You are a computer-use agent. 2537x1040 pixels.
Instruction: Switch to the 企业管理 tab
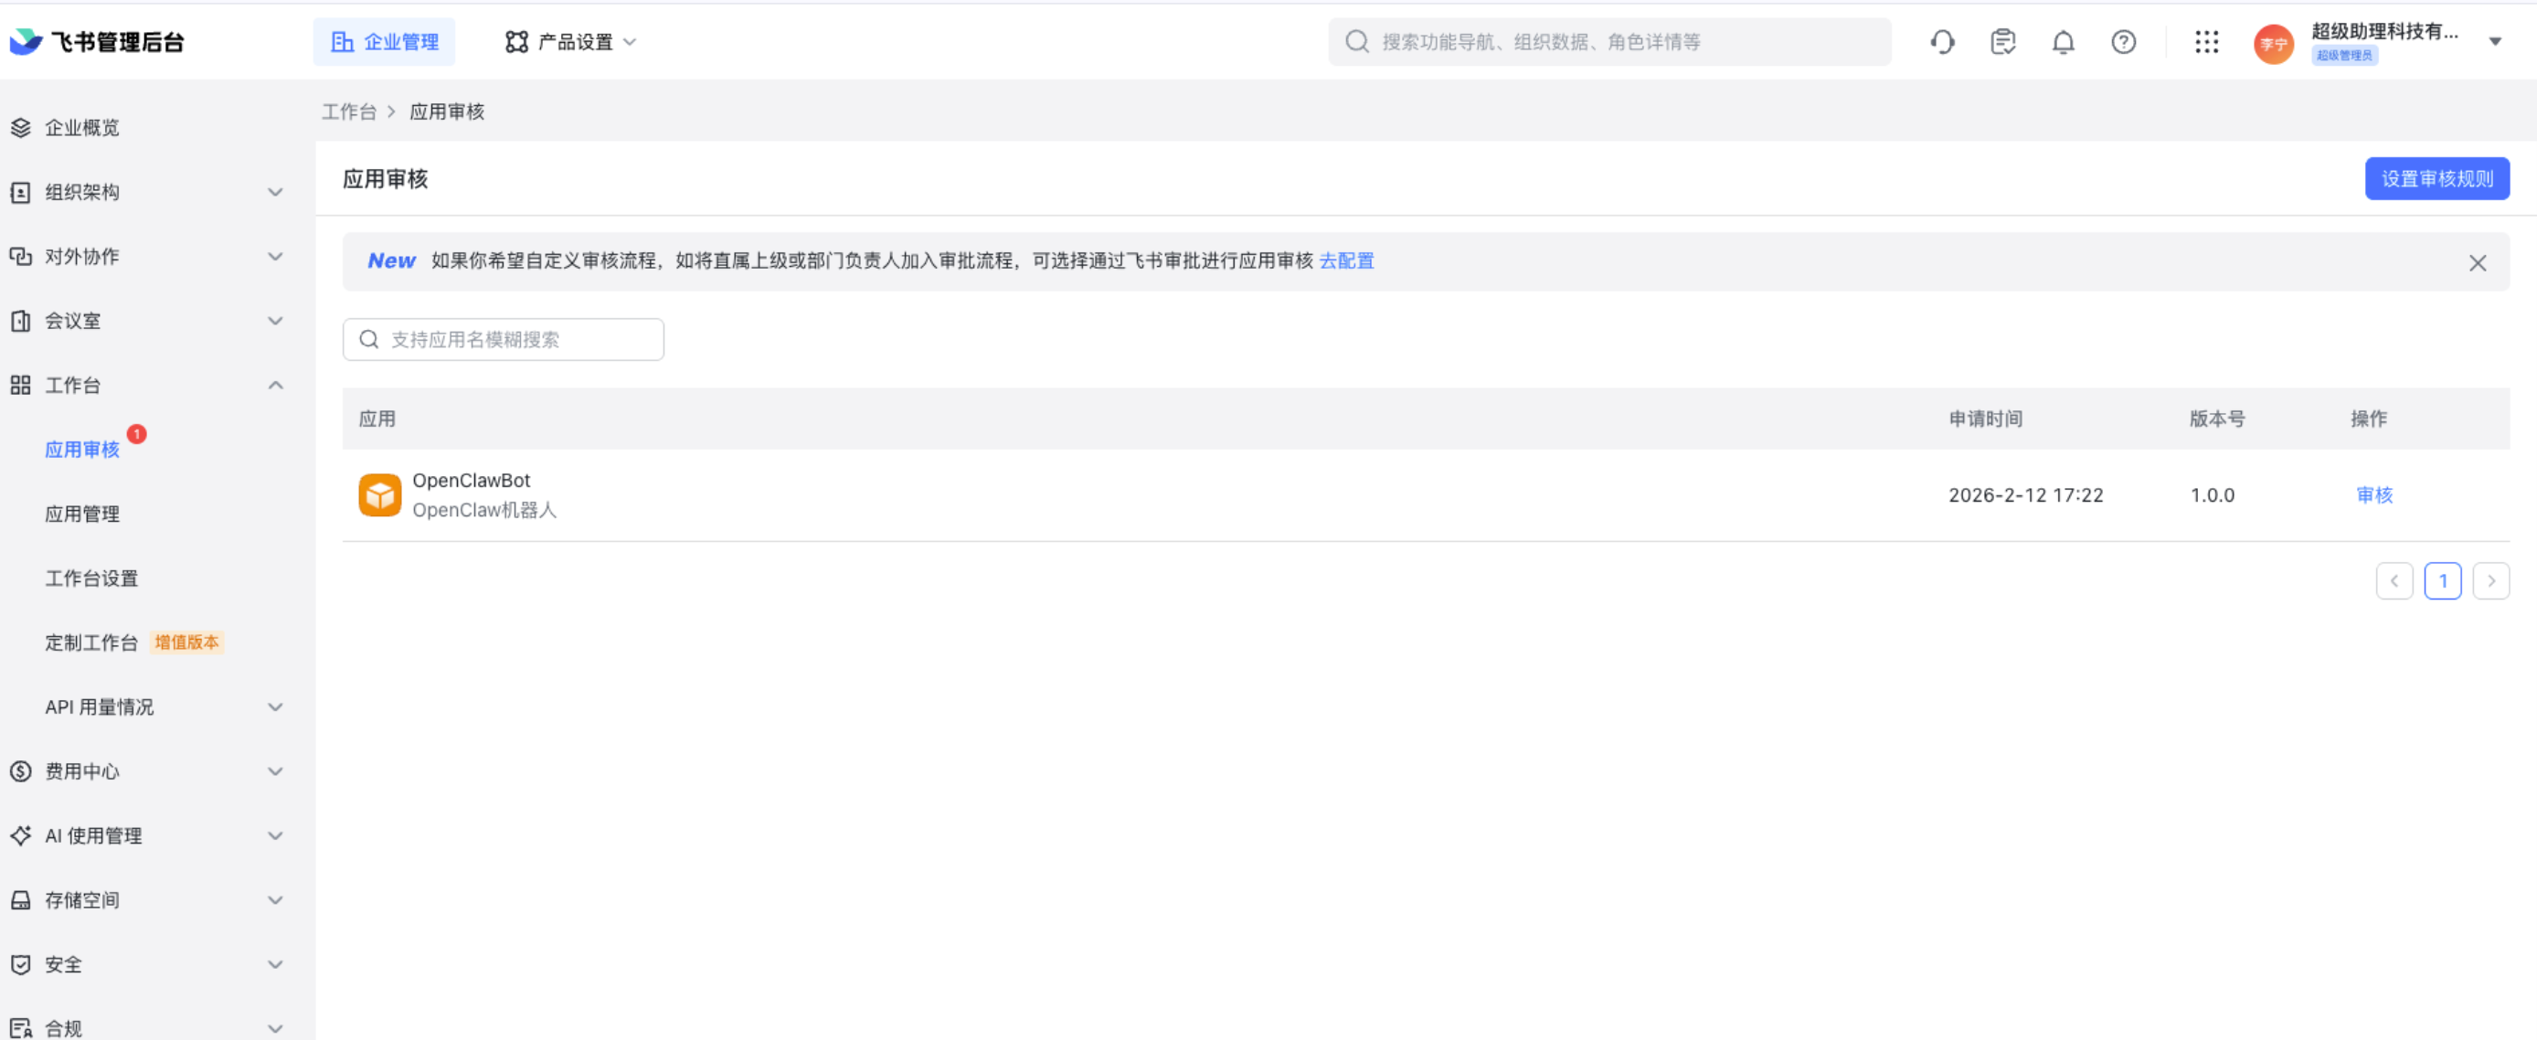[384, 41]
